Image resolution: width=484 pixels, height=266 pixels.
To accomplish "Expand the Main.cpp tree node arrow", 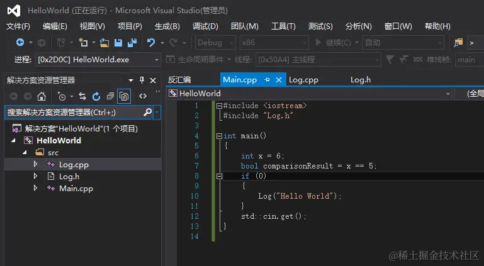I will (35, 188).
